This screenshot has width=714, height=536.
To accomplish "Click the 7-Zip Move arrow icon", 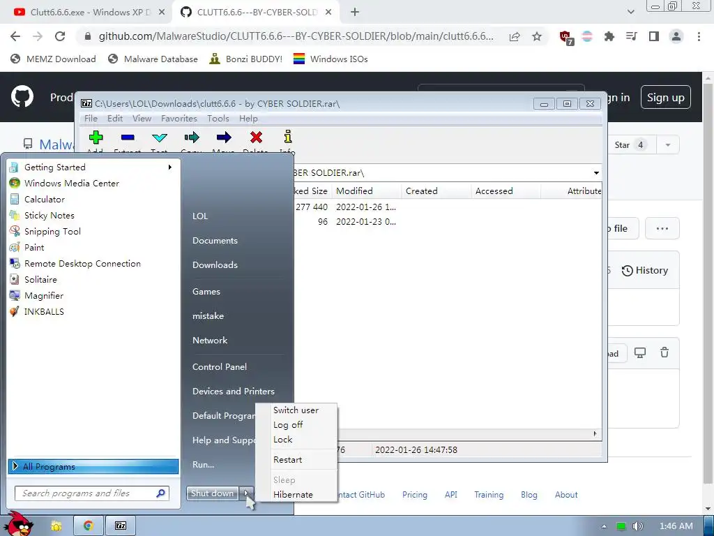I will coord(224,137).
